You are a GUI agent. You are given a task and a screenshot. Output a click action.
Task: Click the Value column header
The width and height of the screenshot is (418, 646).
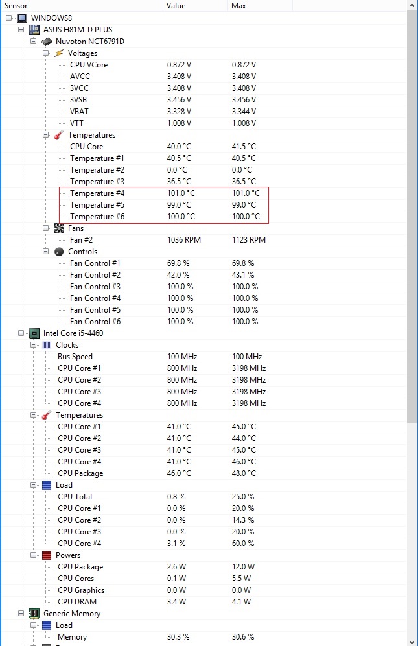pyautogui.click(x=195, y=6)
